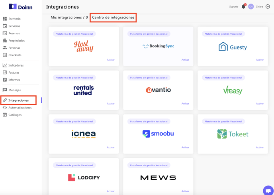Expand the user account dropdown arrow
The width and height of the screenshot is (274, 195).
[268, 7]
